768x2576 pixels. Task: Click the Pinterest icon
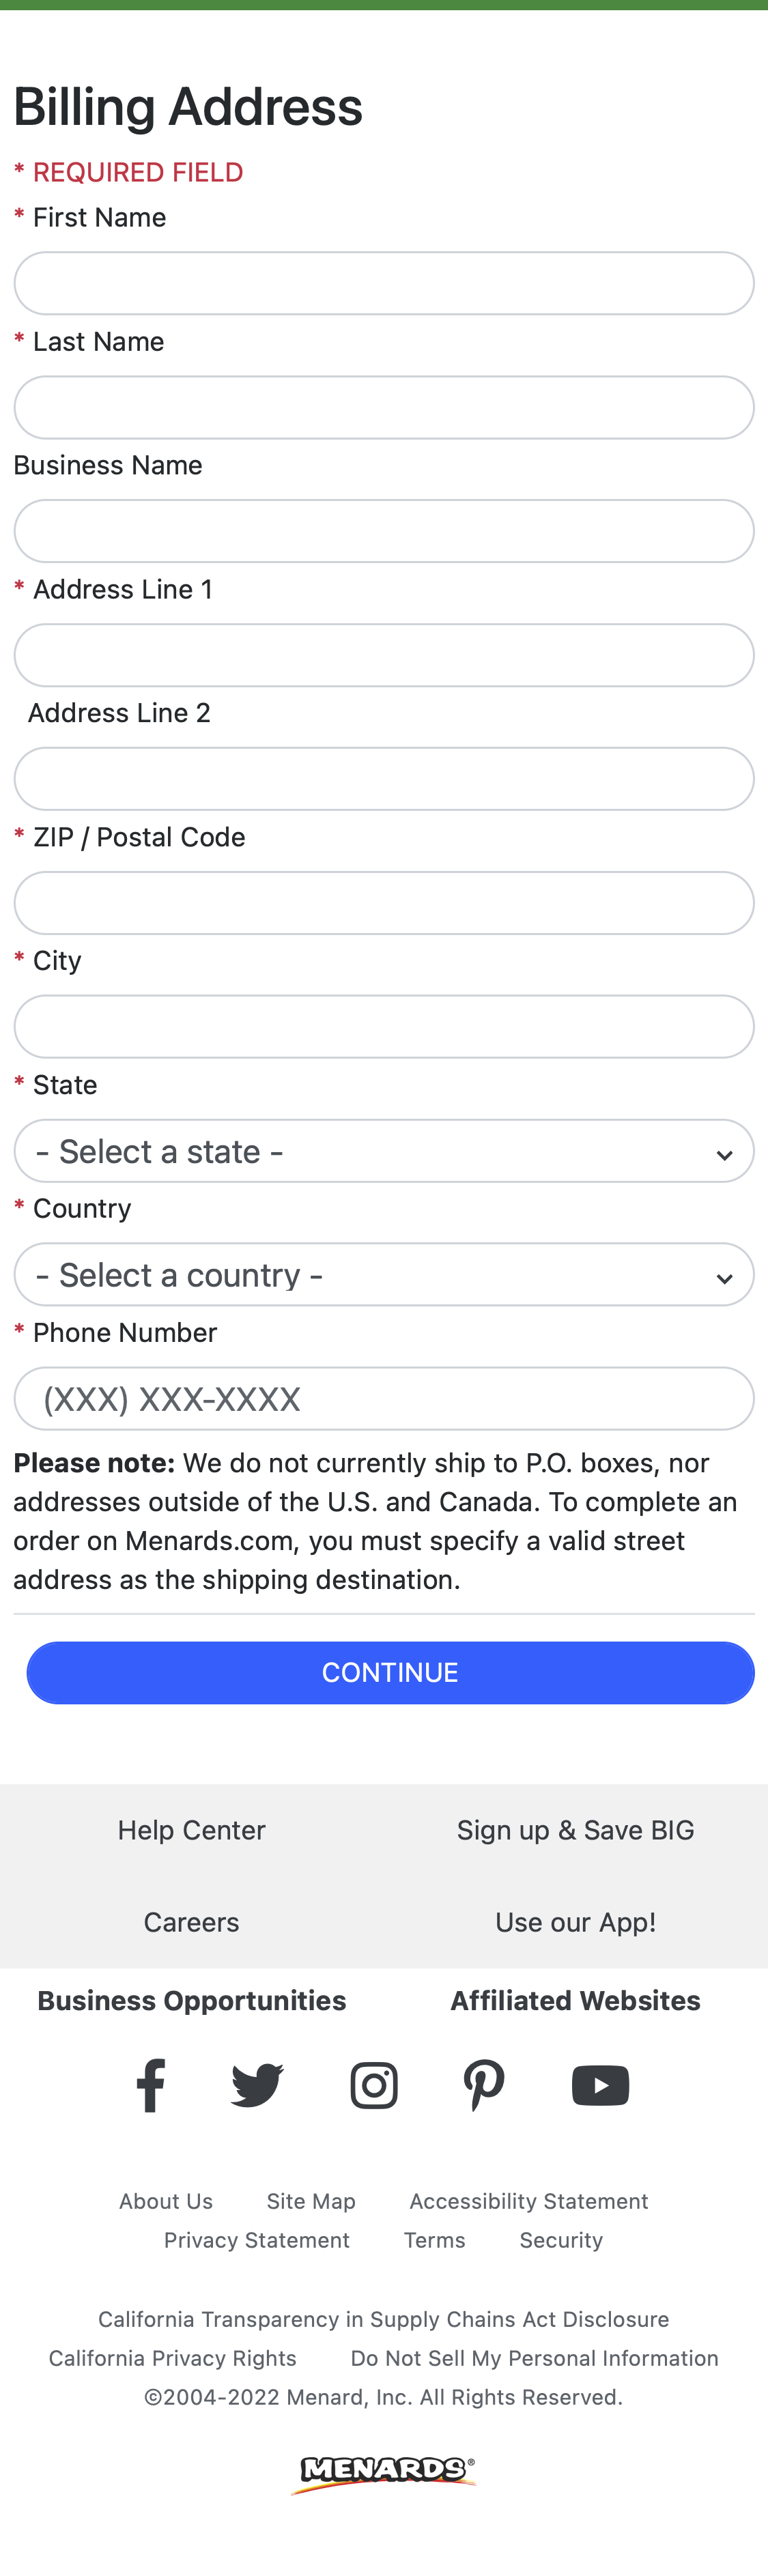click(x=484, y=2084)
